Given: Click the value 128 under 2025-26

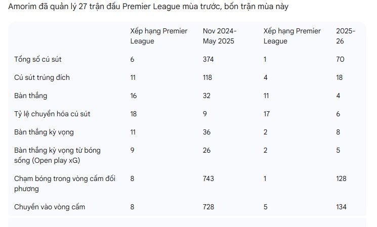Looking at the screenshot, I should tap(341, 178).
